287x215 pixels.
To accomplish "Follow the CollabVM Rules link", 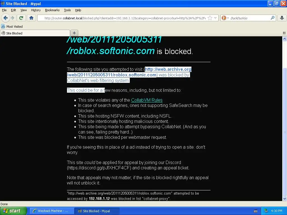I will point(147,100).
